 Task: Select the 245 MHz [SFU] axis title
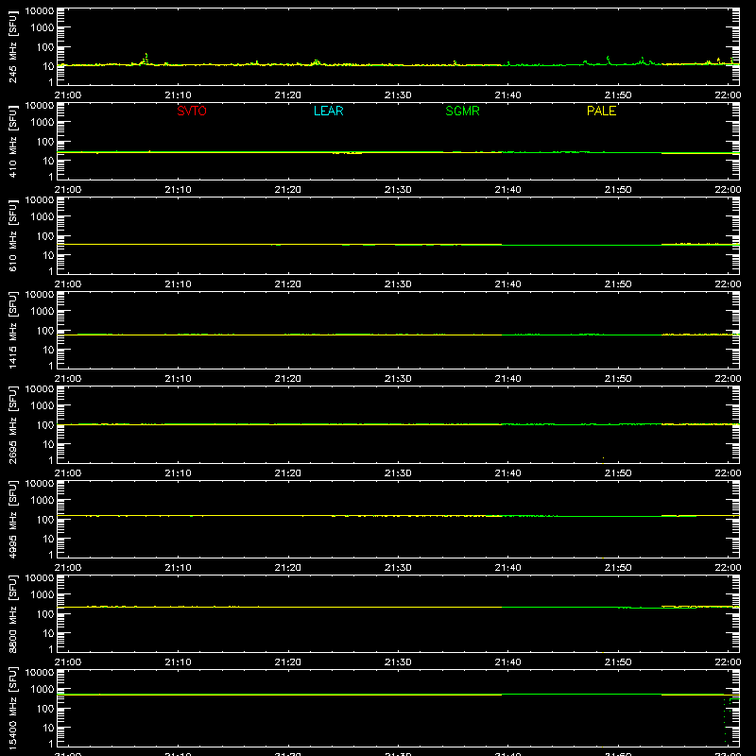click(12, 46)
